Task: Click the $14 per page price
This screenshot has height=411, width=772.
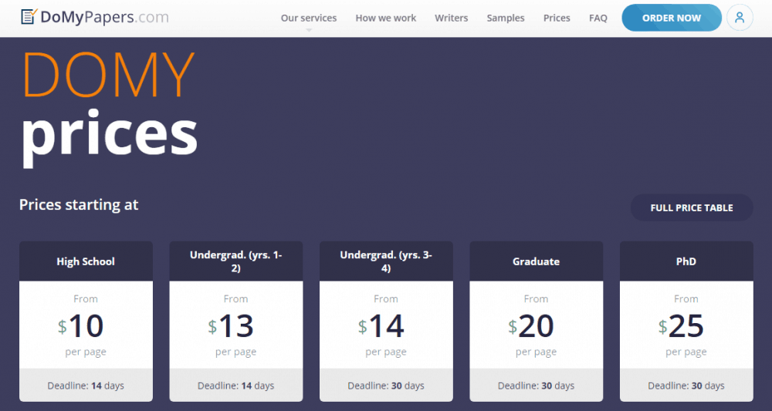Action: (381, 326)
